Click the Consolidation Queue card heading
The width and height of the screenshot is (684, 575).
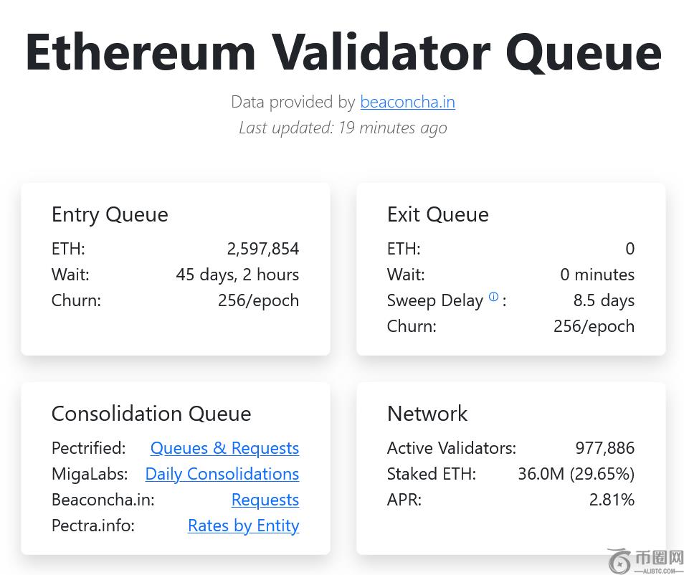pos(151,414)
